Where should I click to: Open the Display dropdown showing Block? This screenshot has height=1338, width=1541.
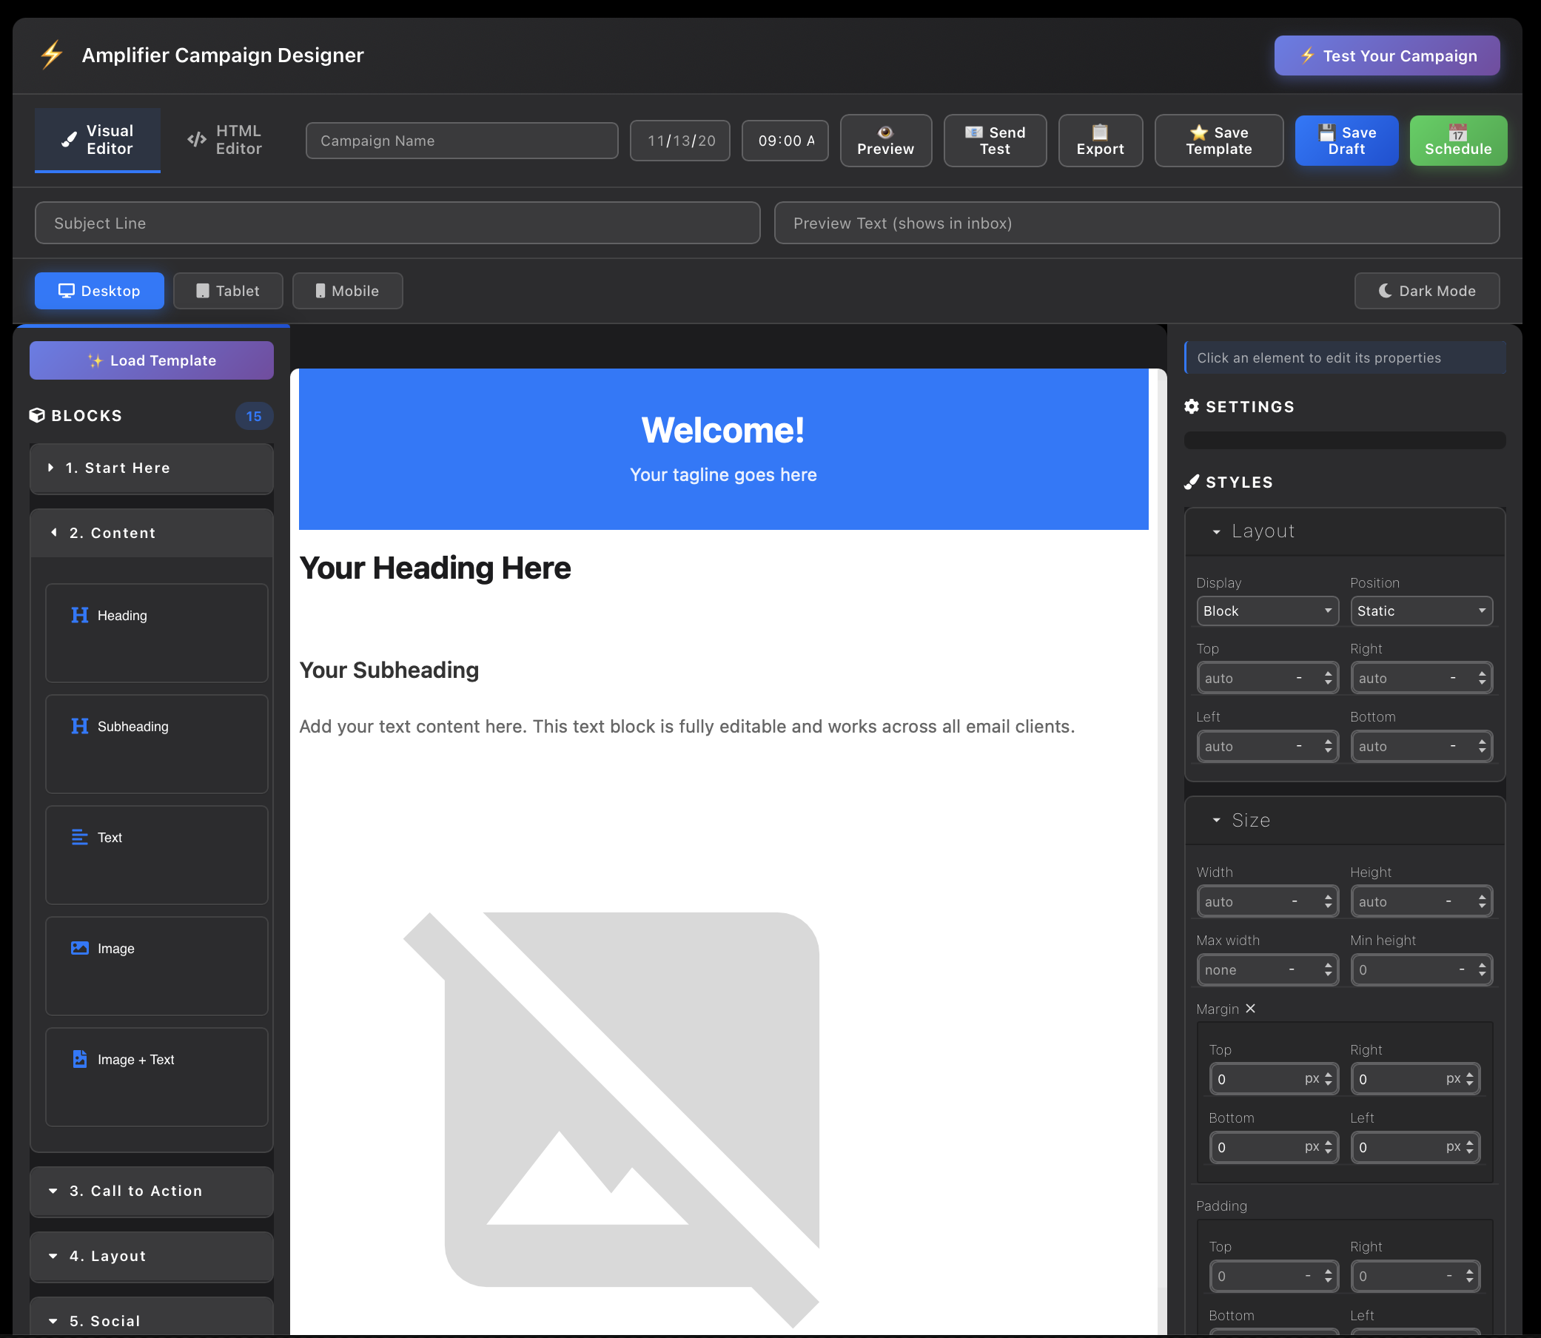(x=1267, y=611)
